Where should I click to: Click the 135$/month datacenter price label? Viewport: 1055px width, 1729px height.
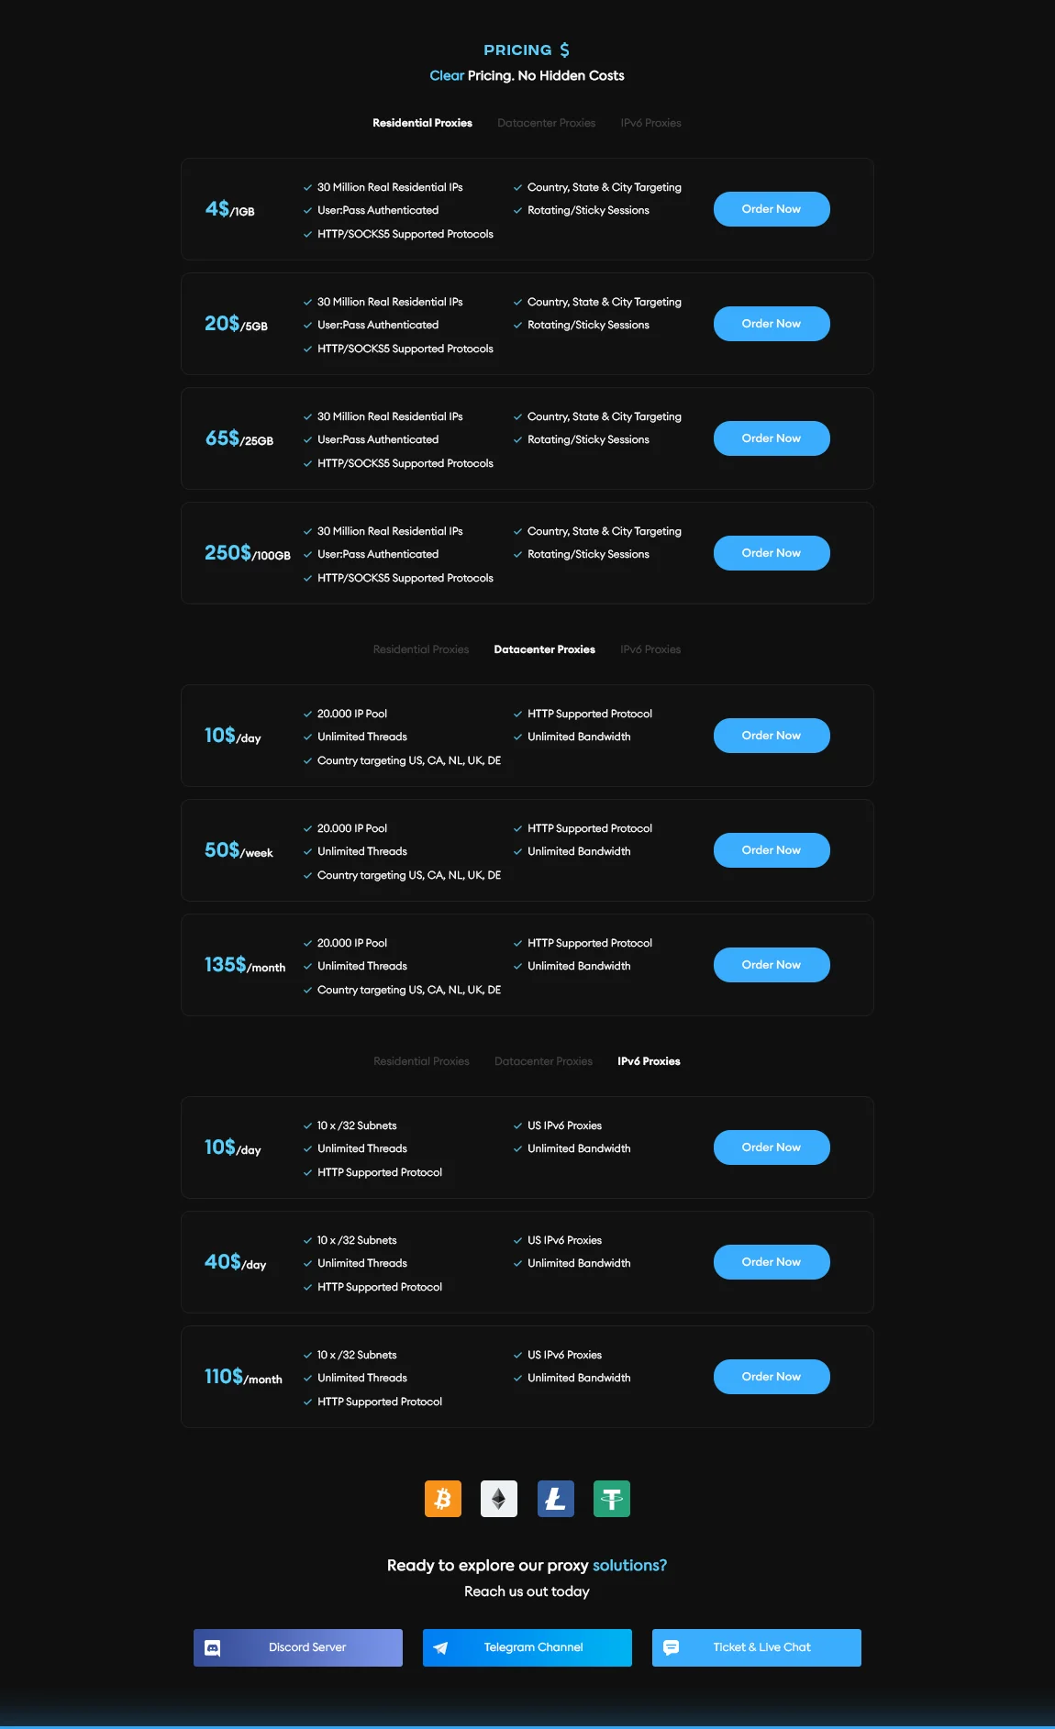click(x=244, y=965)
